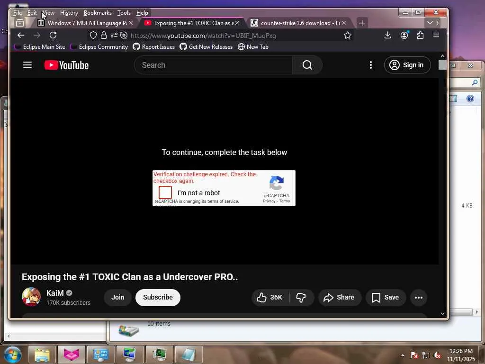The image size is (485, 364).
Task: Close the Windows 7 MUI tab
Action: 131,23
